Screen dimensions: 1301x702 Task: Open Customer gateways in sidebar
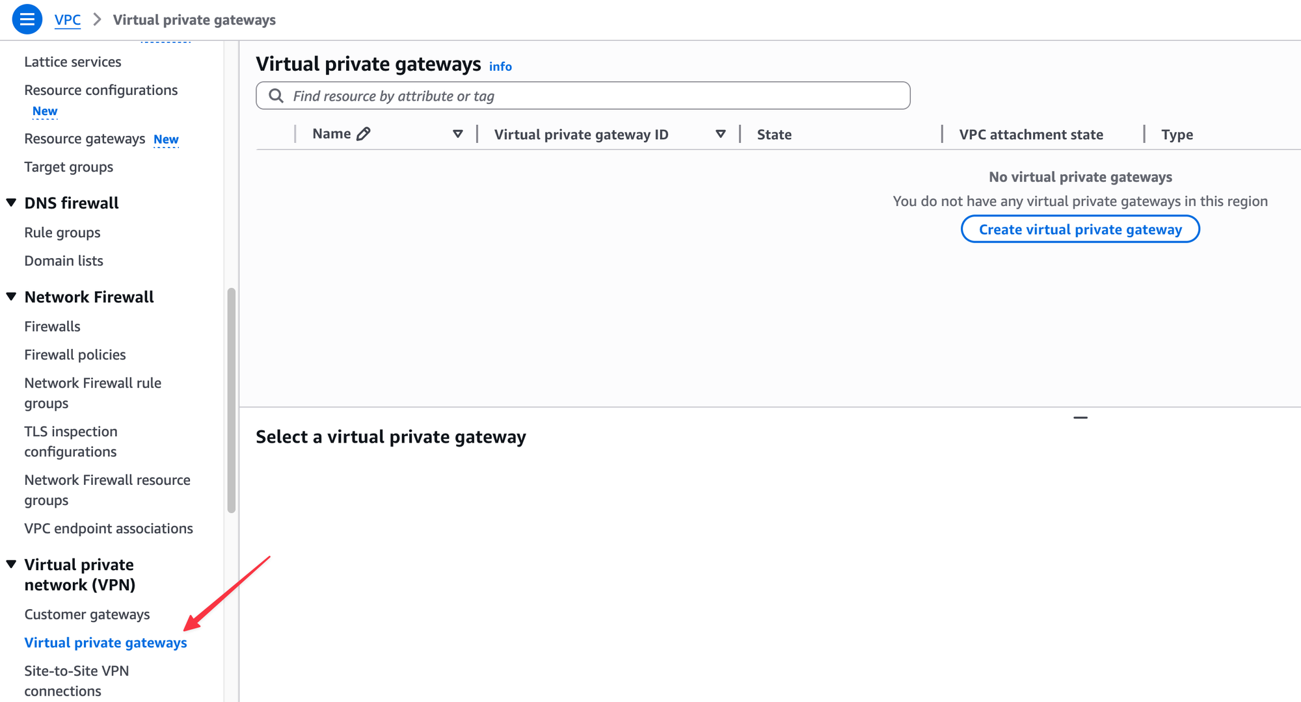coord(87,614)
